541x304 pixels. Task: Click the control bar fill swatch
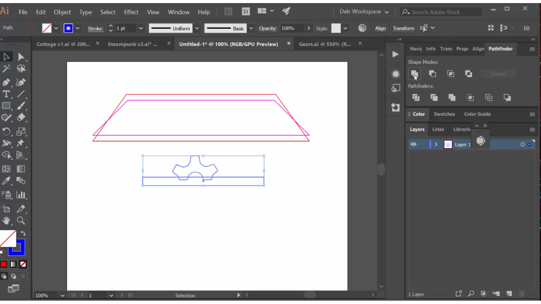click(46, 28)
